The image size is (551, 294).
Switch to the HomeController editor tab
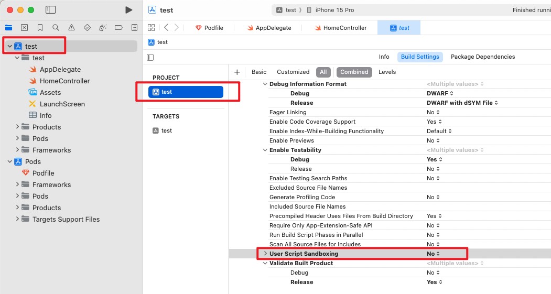click(341, 28)
